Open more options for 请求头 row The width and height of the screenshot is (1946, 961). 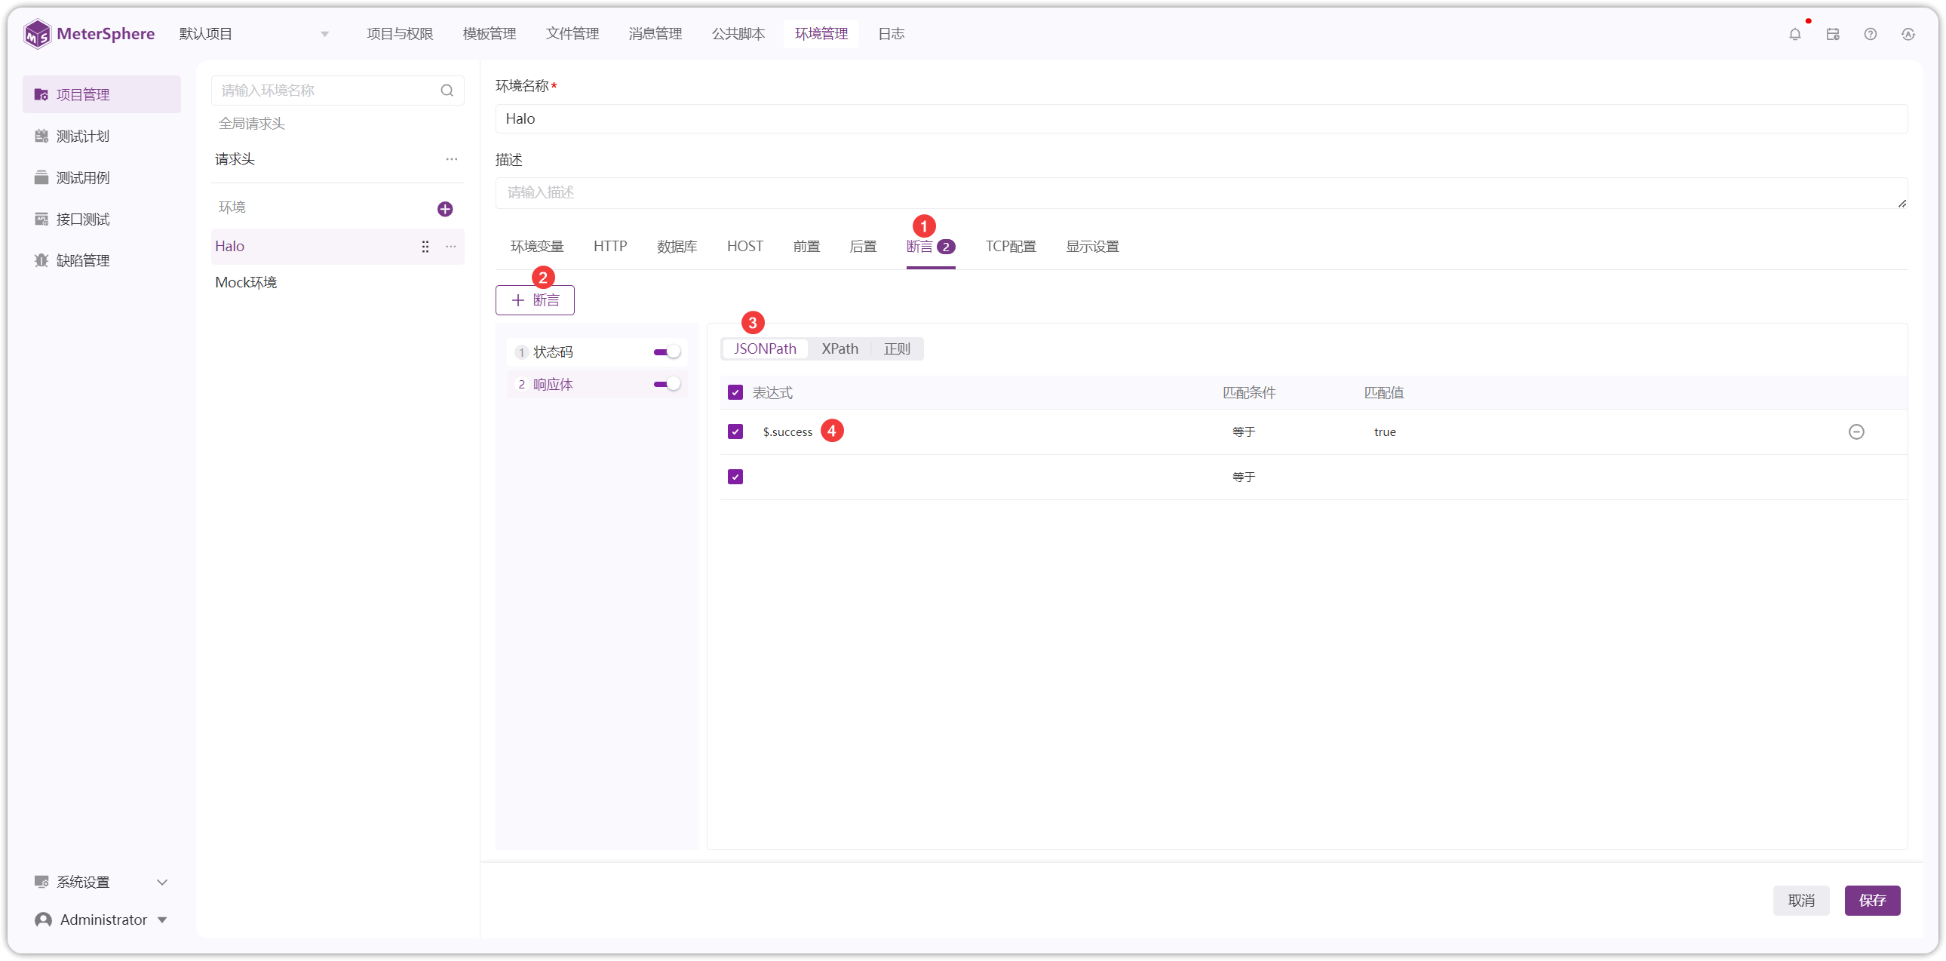point(452,159)
